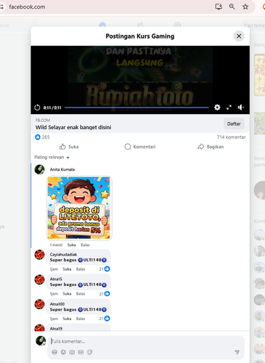The height and width of the screenshot is (363, 265).
Task: Click Suka under Anita Kumala's comment
Action: 71,245
